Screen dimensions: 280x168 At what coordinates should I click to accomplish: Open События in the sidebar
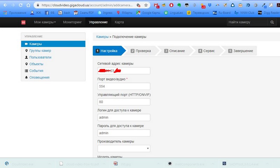(36, 71)
